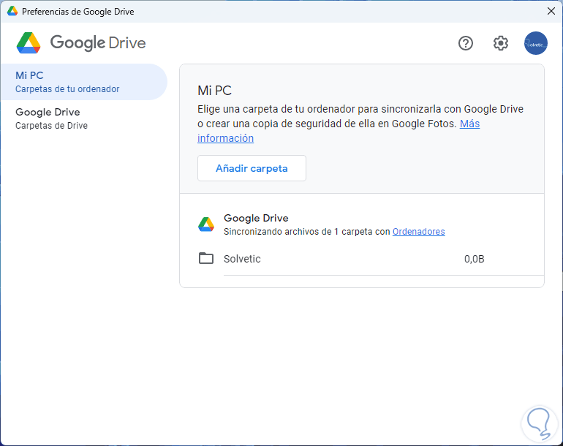Click the Drive icon beside sync status
Image resolution: width=563 pixels, height=446 pixels.
[x=206, y=224]
